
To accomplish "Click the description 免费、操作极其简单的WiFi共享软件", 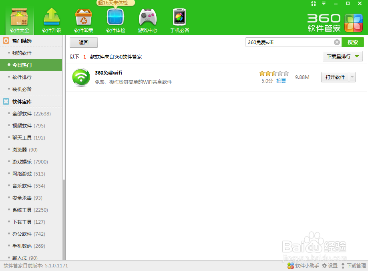I will [x=133, y=82].
